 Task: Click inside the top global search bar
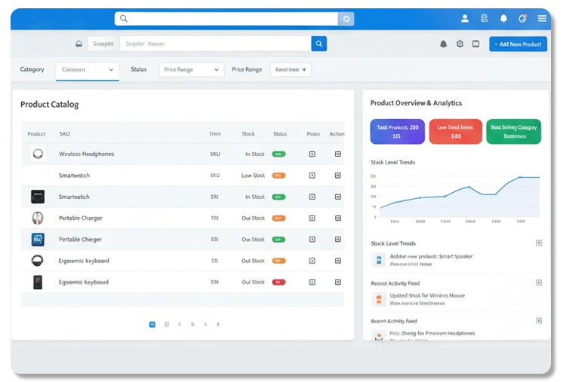point(226,19)
